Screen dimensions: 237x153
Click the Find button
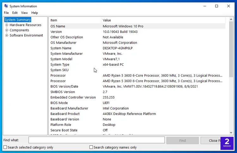tap(182, 140)
